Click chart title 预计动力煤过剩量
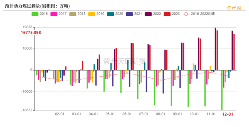Image resolution: width=249 pixels, height=127 pixels. click(37, 6)
